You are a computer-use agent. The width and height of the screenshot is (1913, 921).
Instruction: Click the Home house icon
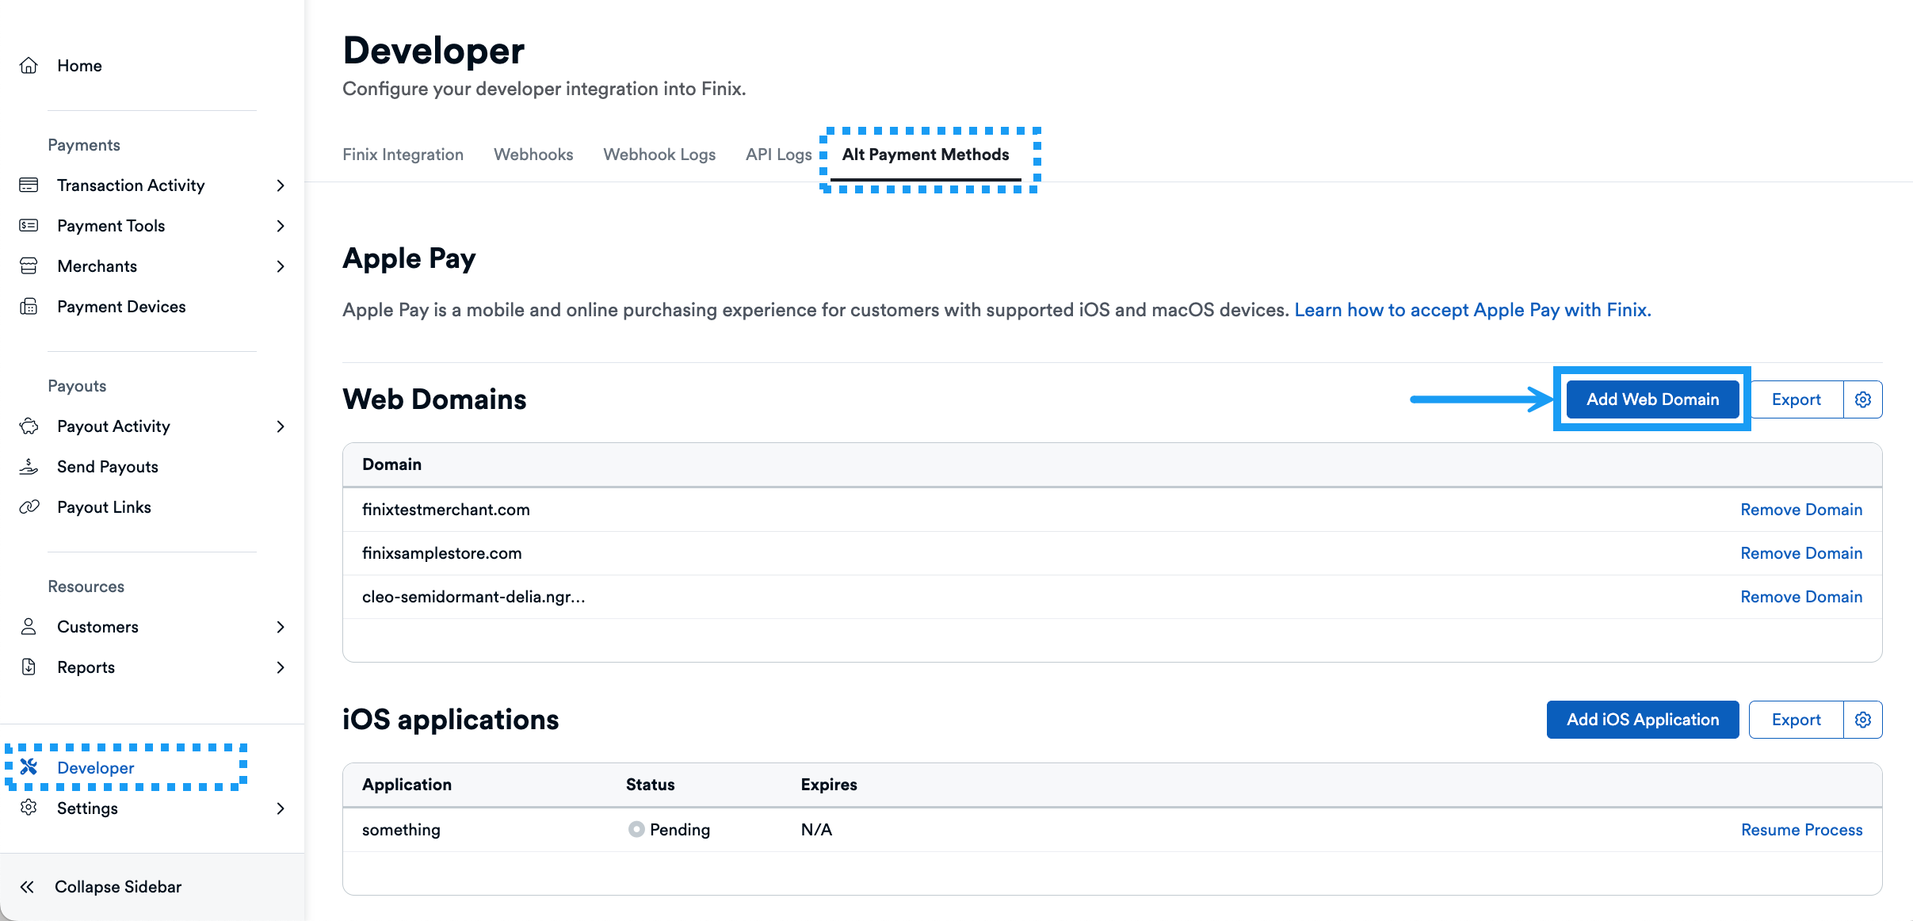29,66
